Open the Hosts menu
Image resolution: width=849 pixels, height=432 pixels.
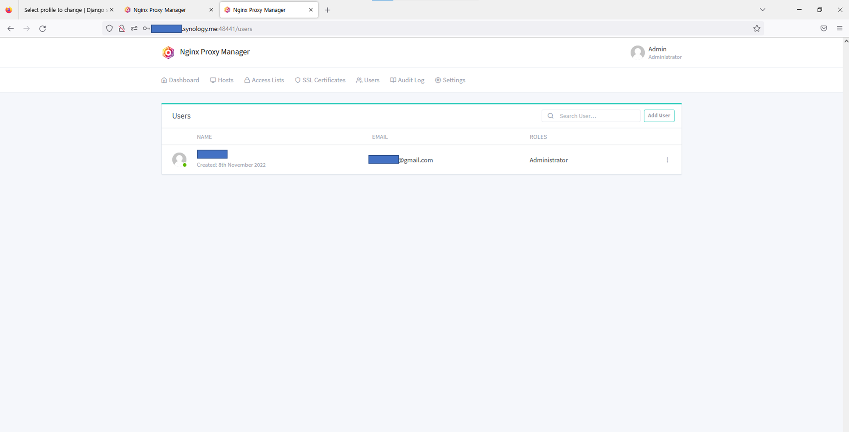[x=222, y=80]
